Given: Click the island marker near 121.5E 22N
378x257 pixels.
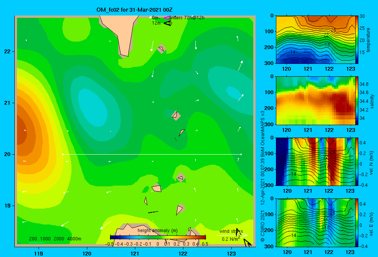Looking at the screenshot, I should pos(161,49).
